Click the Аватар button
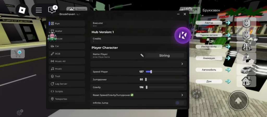The width and height of the screenshot is (267, 117). point(209,23)
